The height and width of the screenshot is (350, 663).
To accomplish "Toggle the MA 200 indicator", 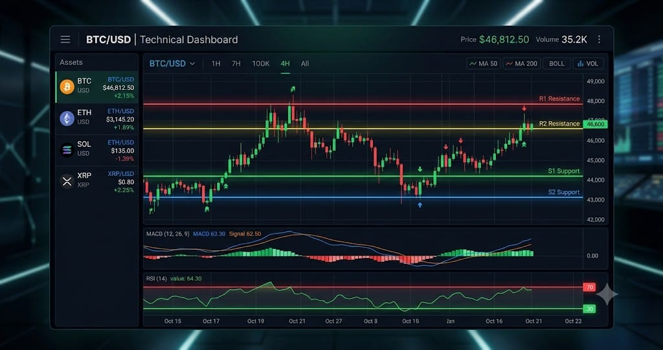I will [x=522, y=63].
